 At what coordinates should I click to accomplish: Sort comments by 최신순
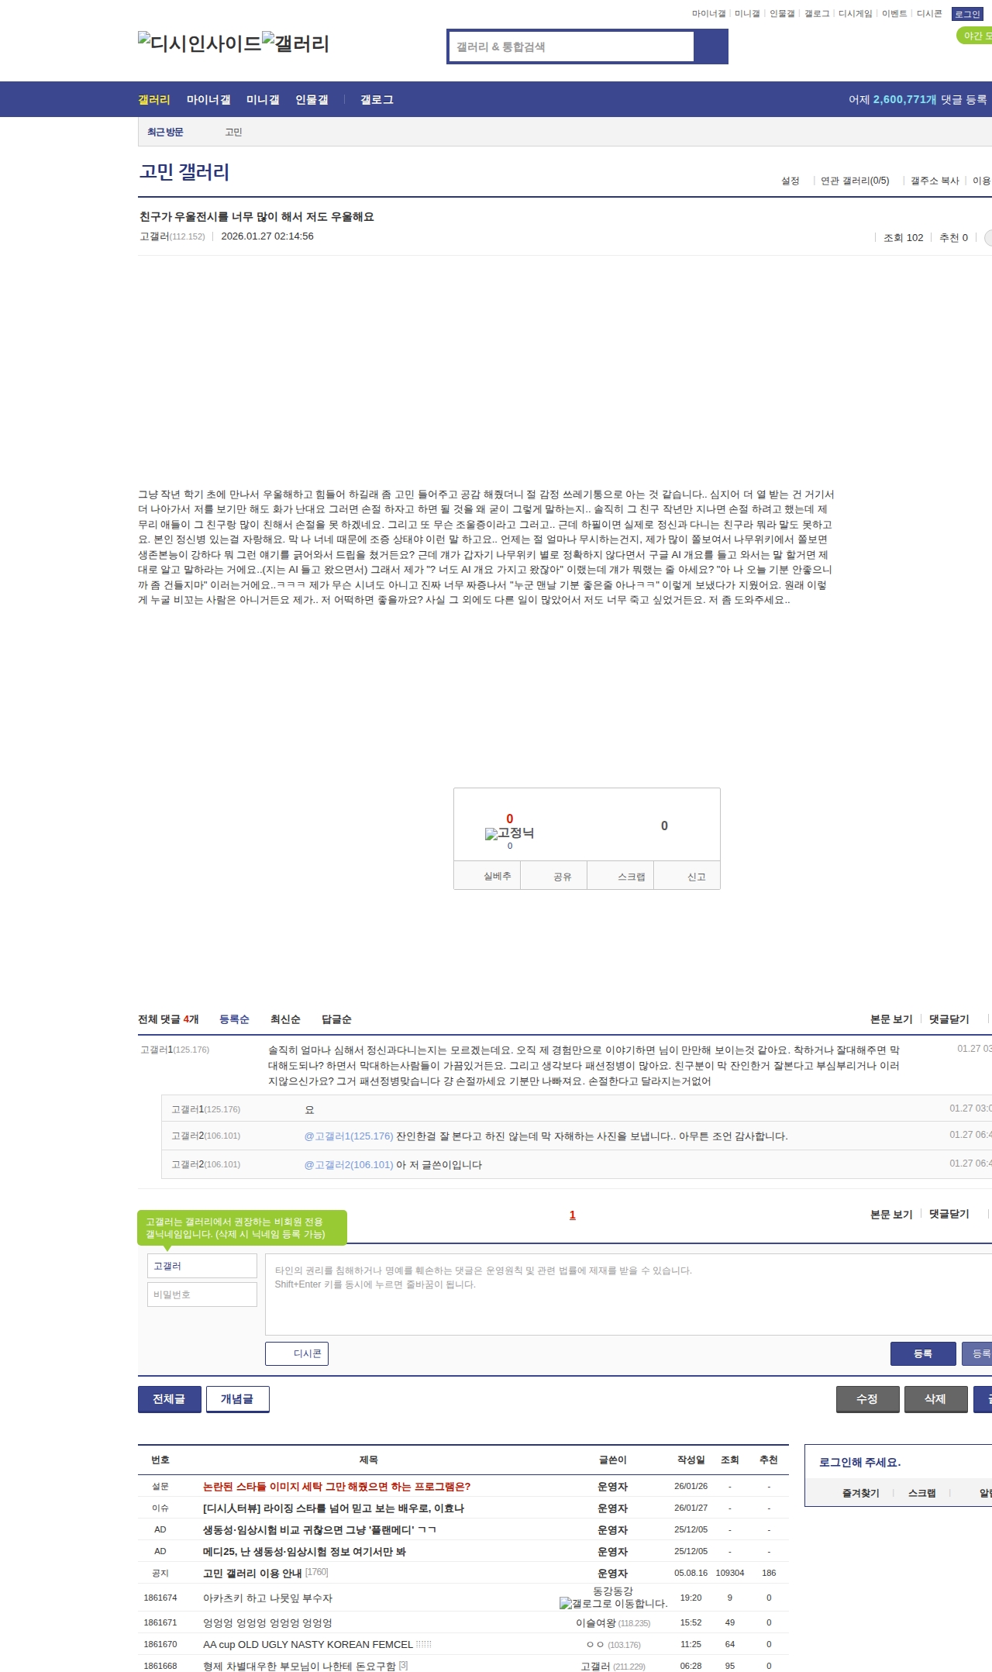tap(285, 1019)
